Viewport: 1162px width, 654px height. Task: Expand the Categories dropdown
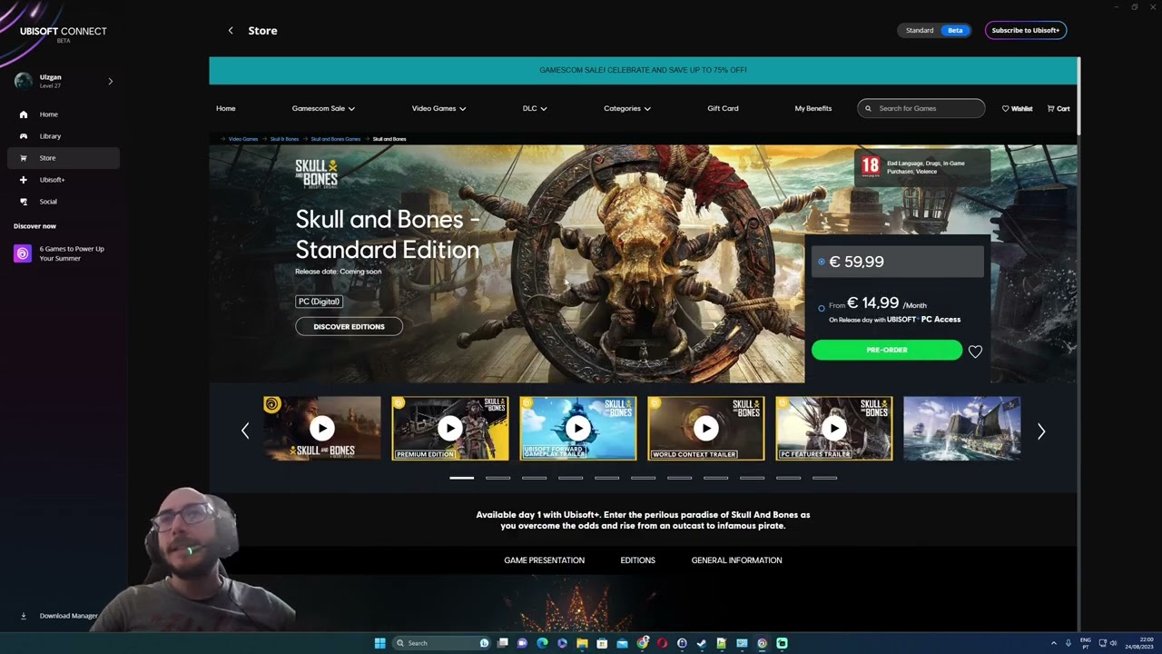click(x=627, y=108)
